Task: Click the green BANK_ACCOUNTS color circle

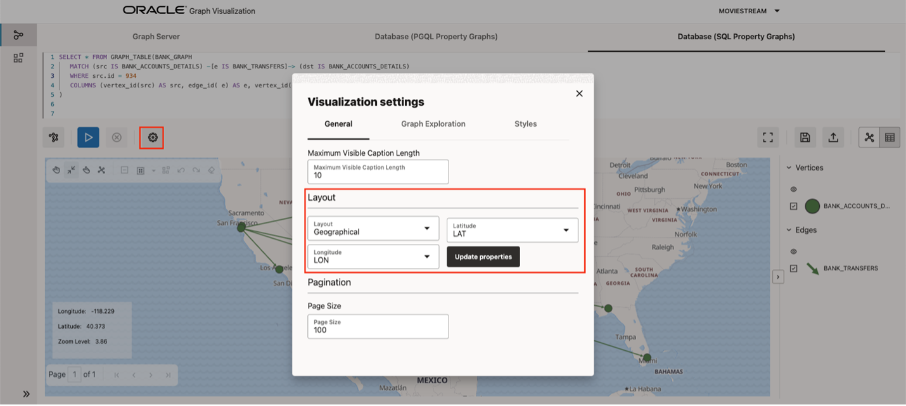Action: [x=814, y=206]
